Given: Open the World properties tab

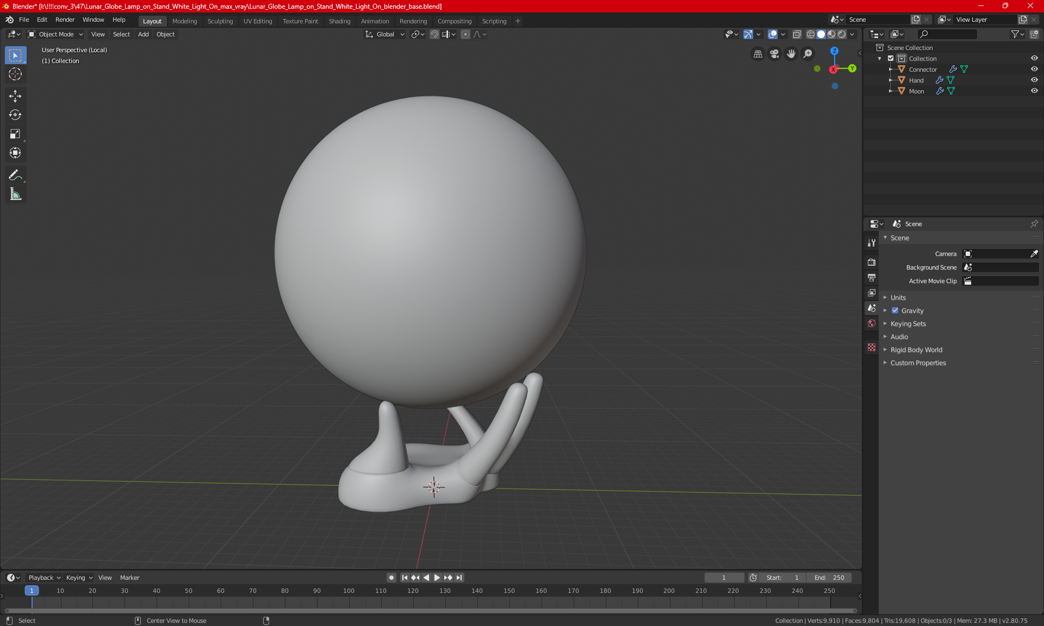Looking at the screenshot, I should point(872,323).
